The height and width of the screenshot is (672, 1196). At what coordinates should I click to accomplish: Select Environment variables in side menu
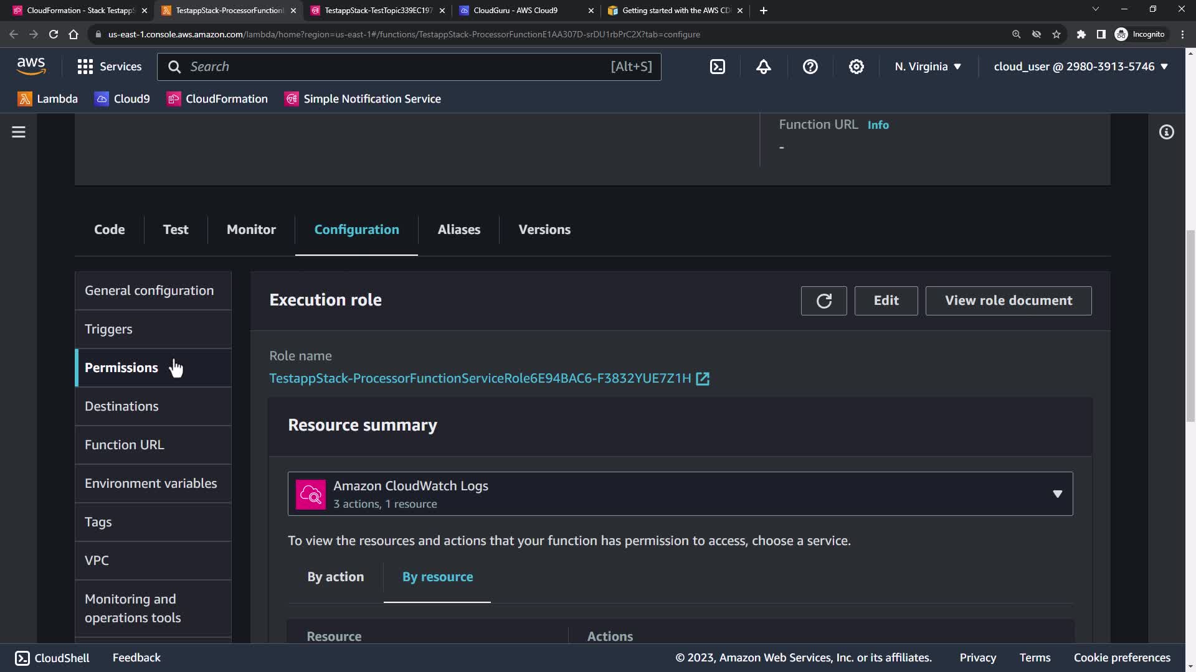point(151,483)
